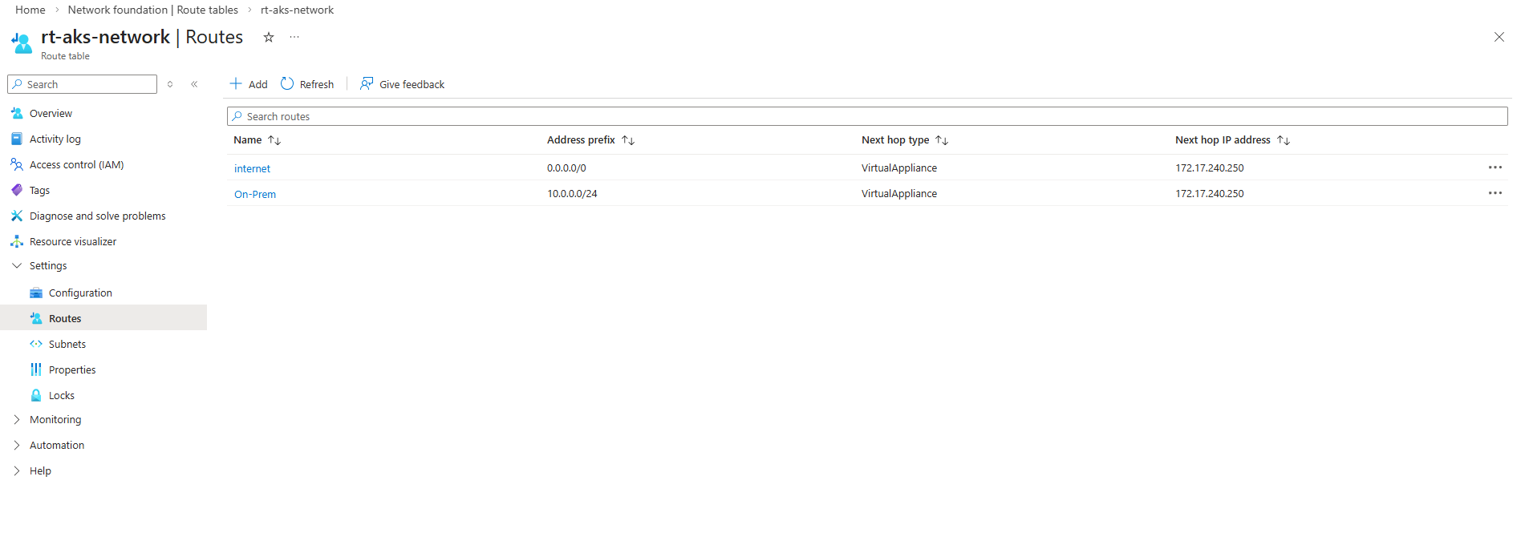This screenshot has width=1525, height=545.
Task: Focus the Search routes field
Action: [867, 116]
